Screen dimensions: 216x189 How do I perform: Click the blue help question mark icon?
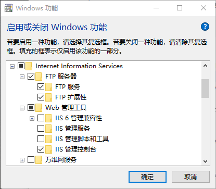(205, 27)
